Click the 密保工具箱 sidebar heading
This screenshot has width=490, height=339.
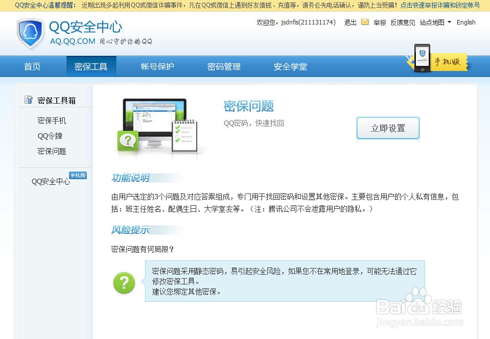coord(57,101)
